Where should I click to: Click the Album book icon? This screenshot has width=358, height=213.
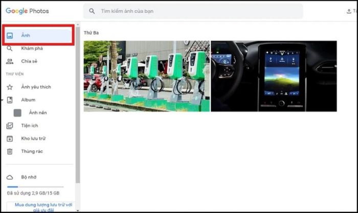(x=10, y=100)
